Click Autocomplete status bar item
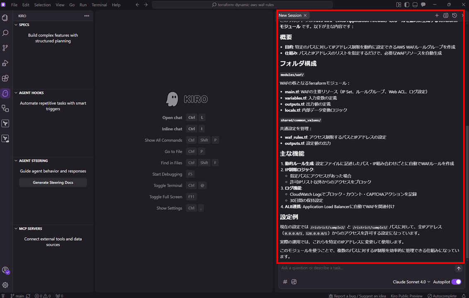The image size is (469, 298). [442, 296]
